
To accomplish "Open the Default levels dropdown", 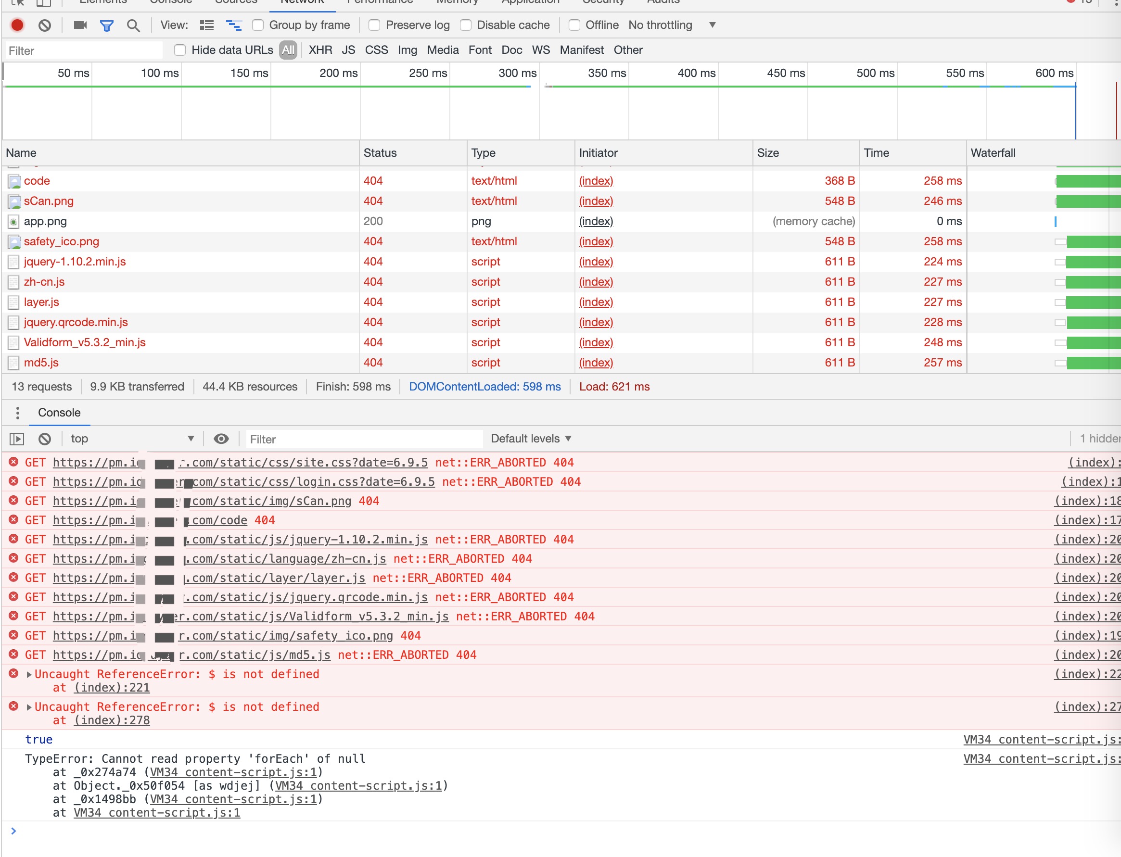I will click(531, 439).
